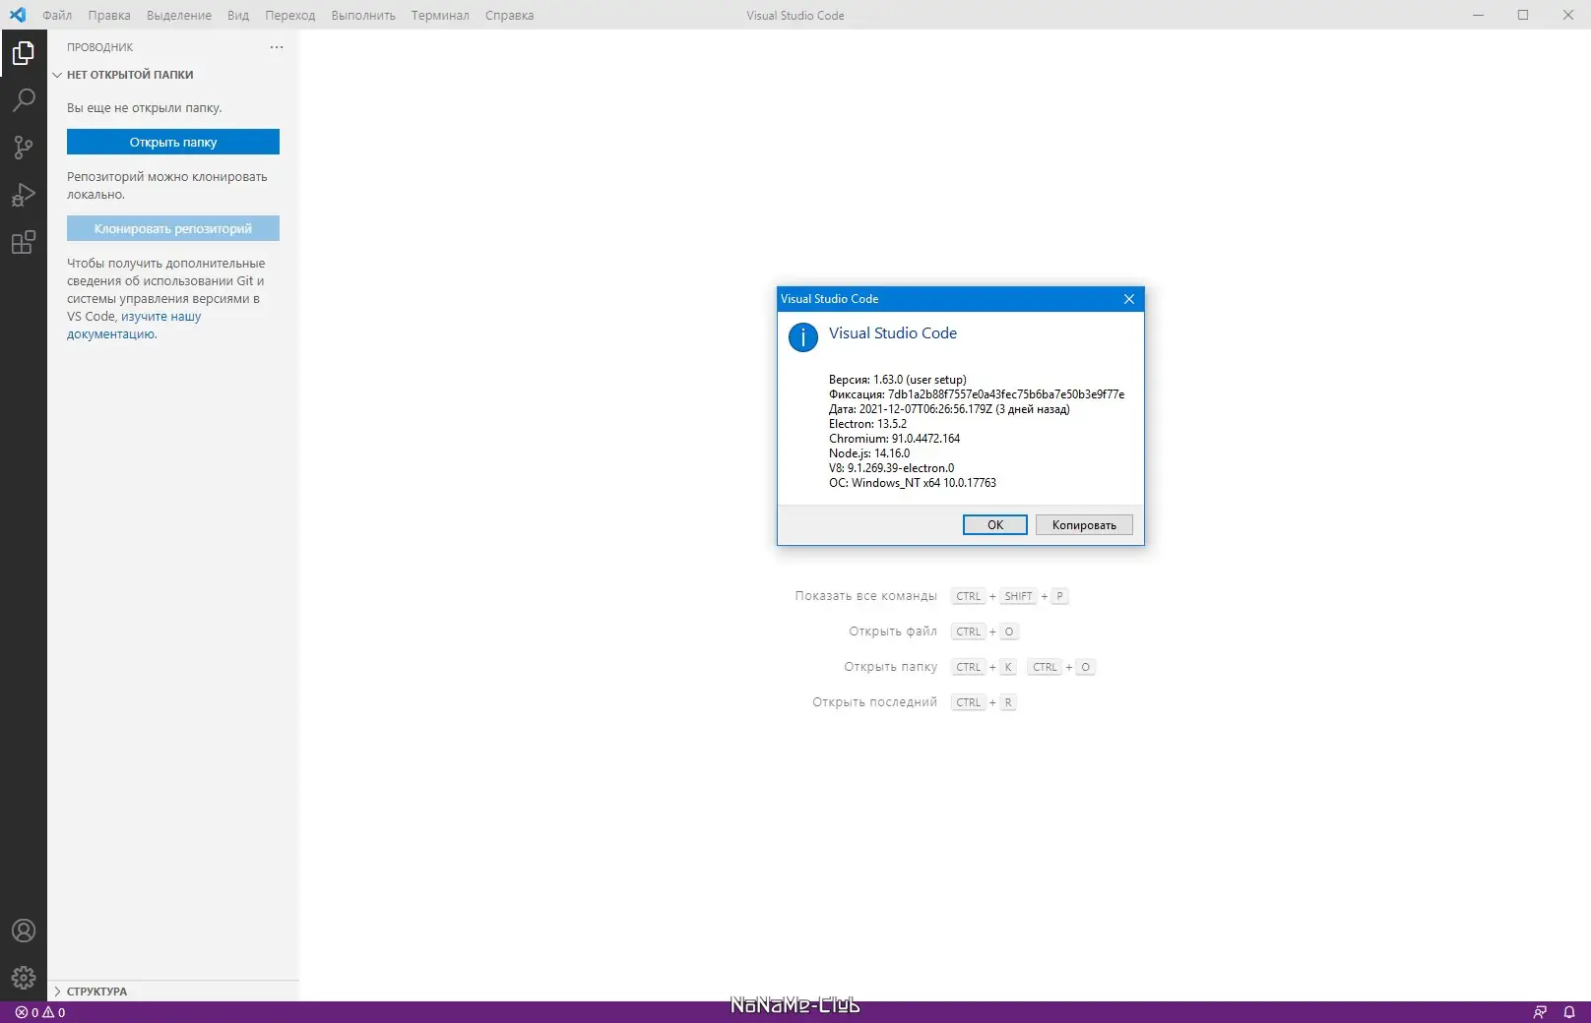Click the Копировать button in dialog

[x=1084, y=525]
